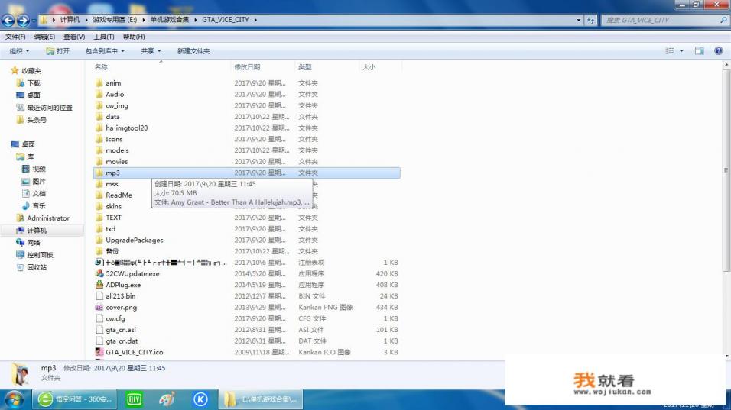The image size is (731, 410).
Task: Select the cover.png image file
Action: tap(121, 307)
